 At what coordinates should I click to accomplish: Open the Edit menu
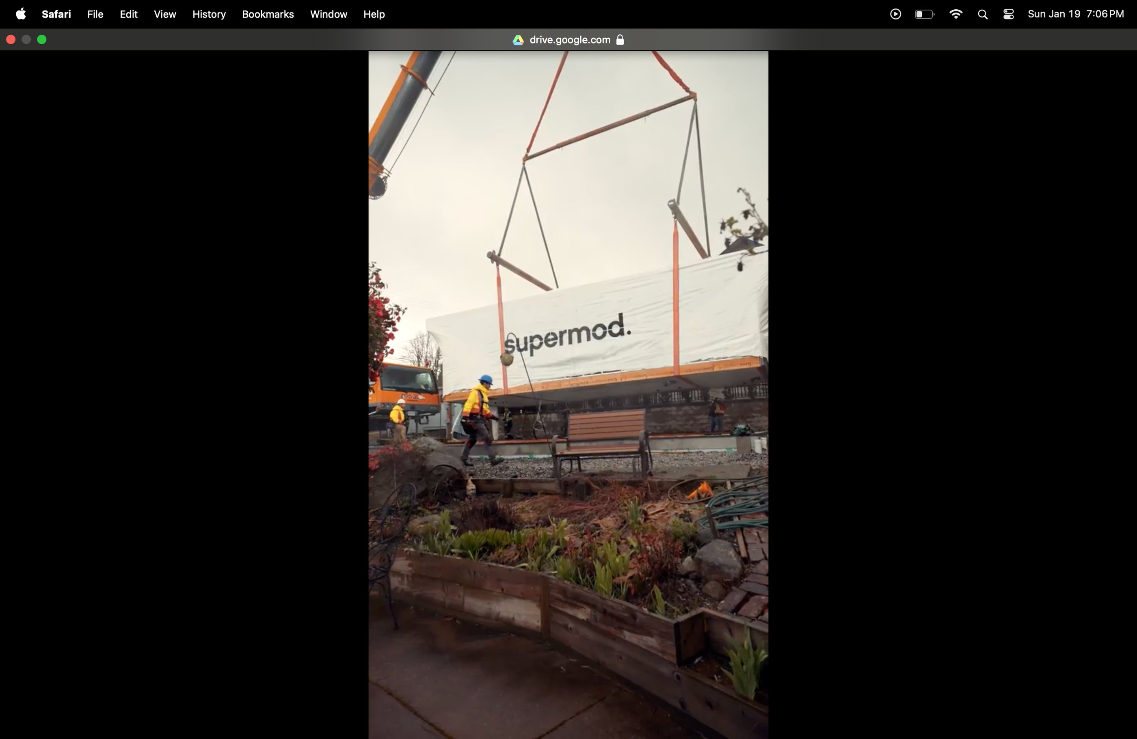[x=128, y=14]
